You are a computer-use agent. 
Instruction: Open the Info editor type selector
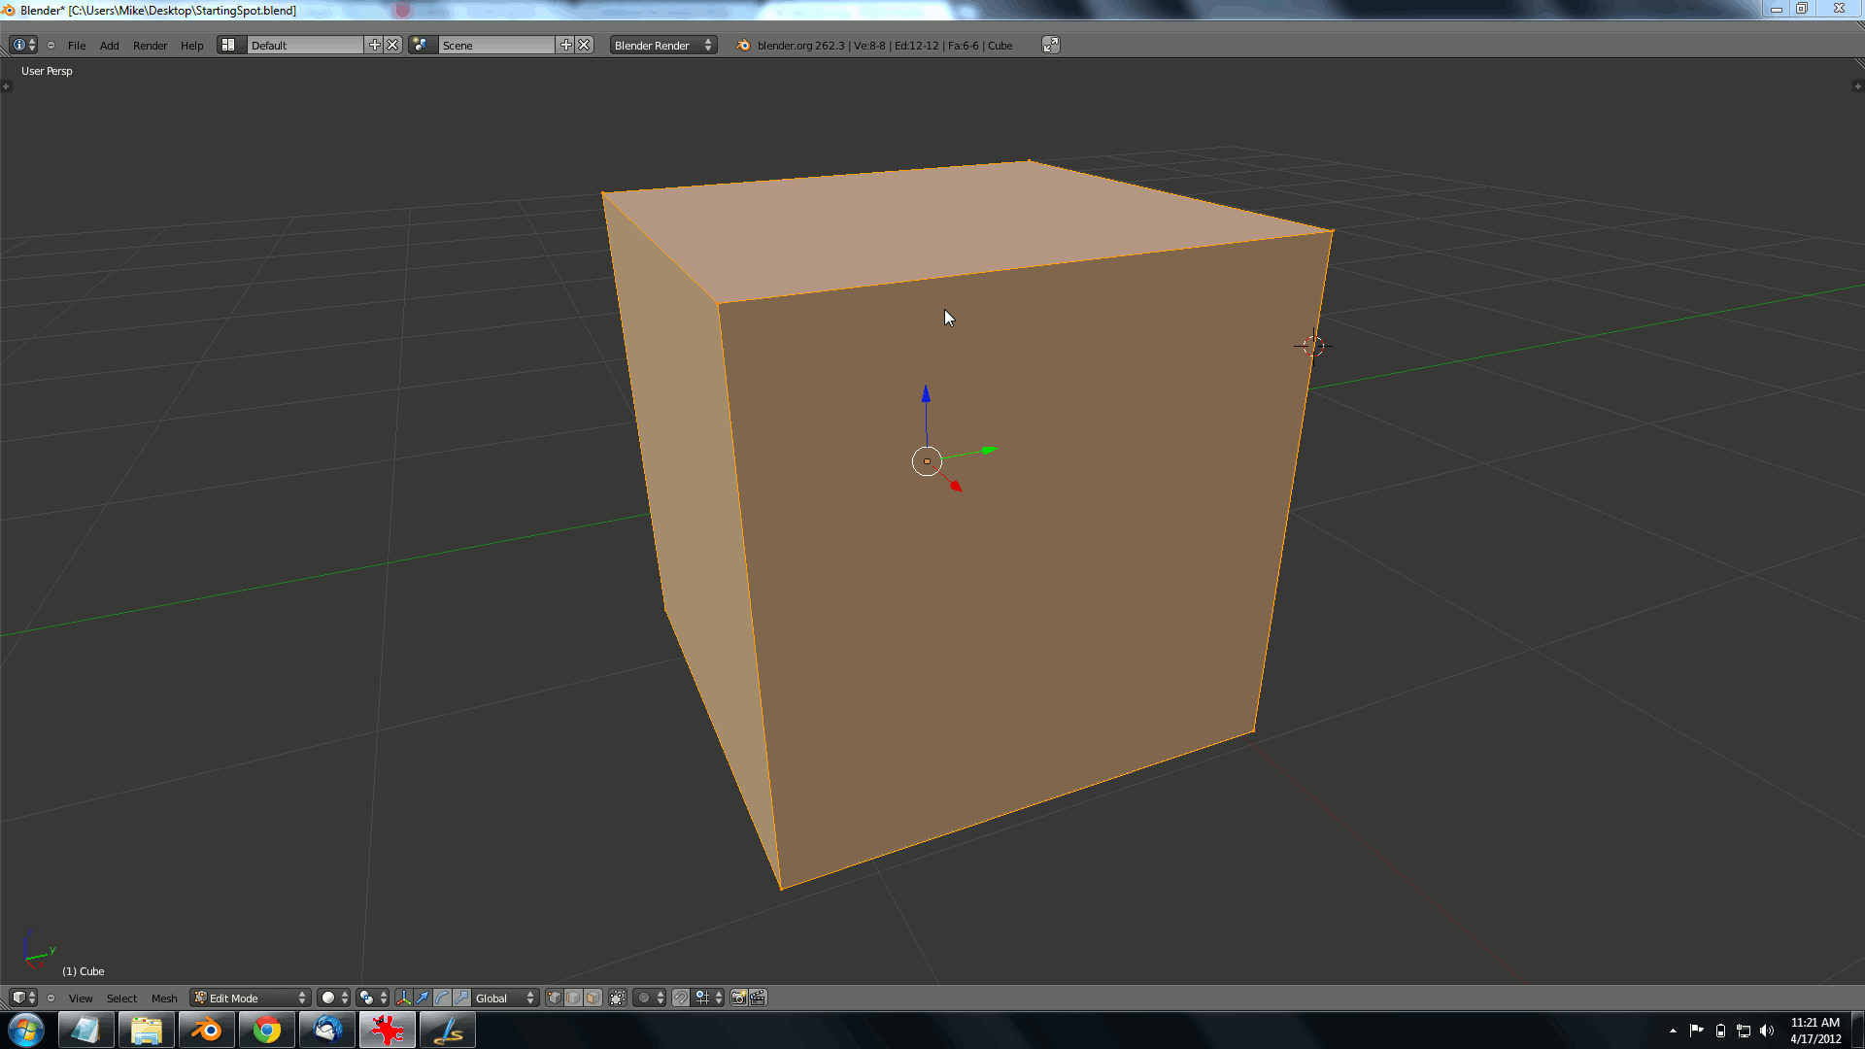[23, 46]
